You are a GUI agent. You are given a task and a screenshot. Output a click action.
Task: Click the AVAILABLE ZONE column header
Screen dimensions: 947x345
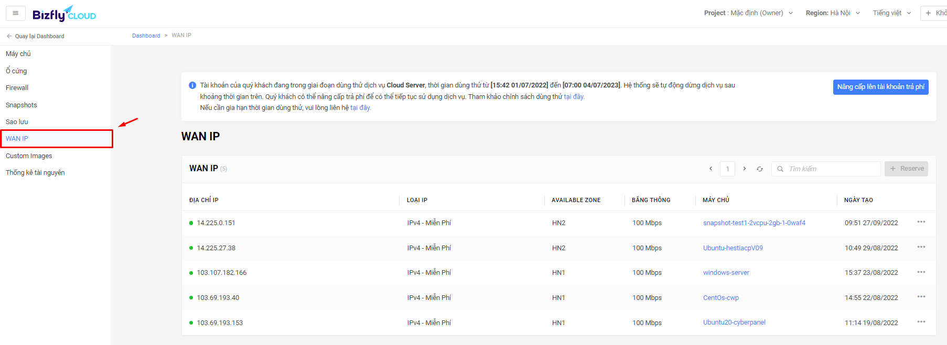pyautogui.click(x=576, y=200)
